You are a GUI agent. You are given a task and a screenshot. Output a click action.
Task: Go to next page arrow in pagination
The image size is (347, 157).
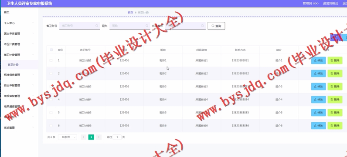(x=99, y=137)
